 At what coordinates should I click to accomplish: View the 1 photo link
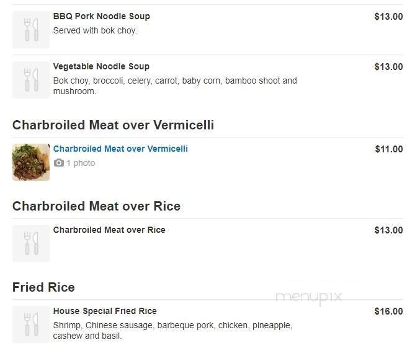coord(81,163)
